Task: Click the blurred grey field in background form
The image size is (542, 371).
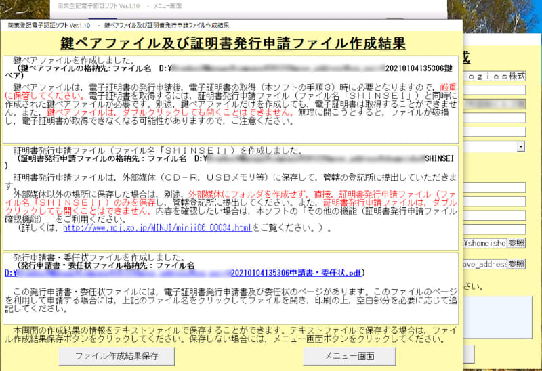Action: pos(495,104)
